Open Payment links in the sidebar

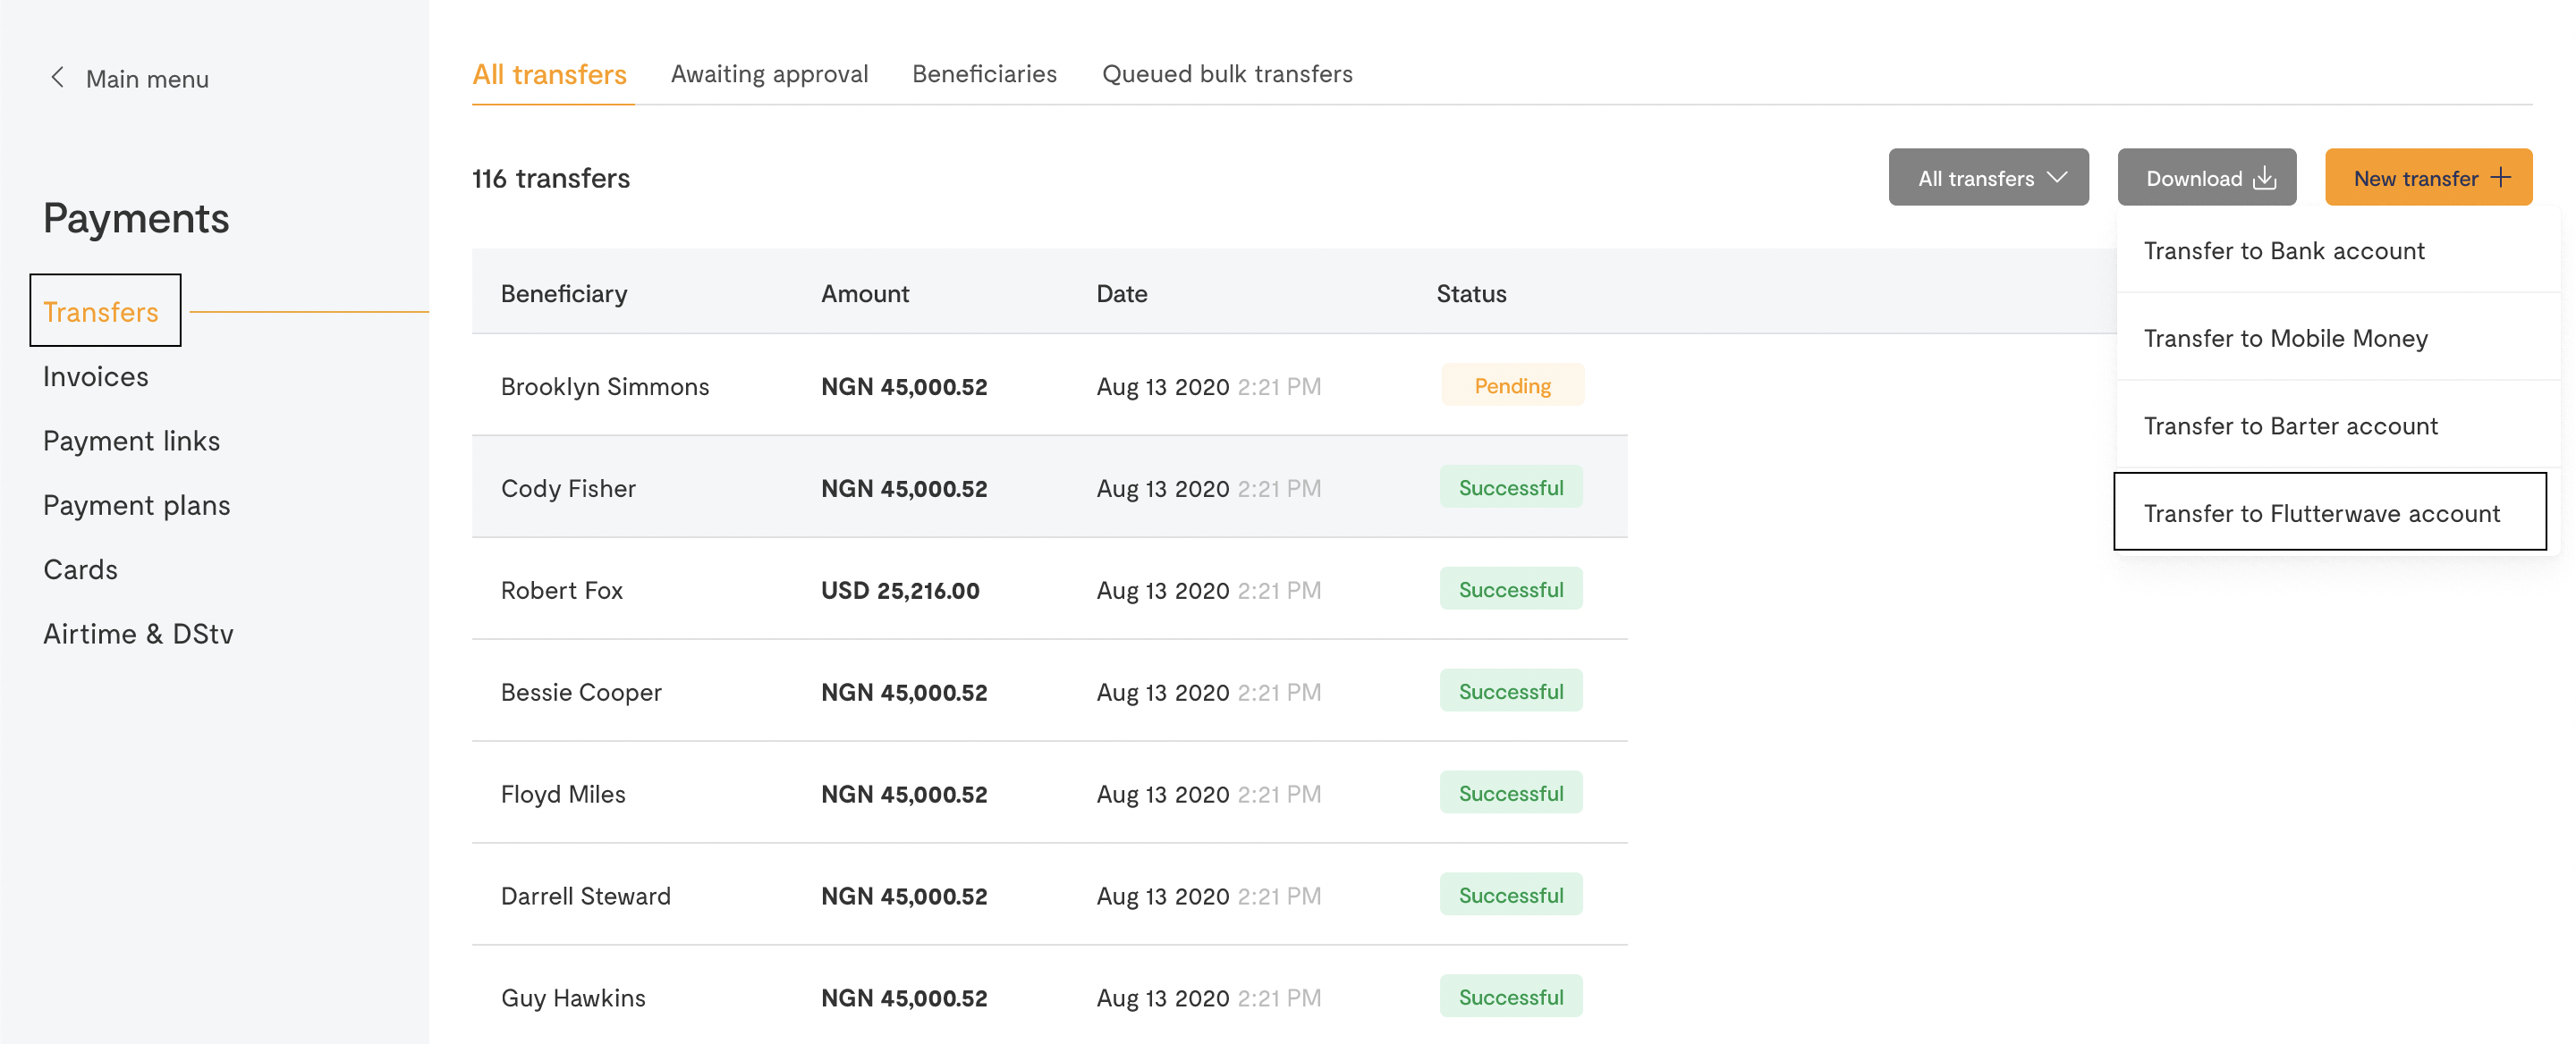click(131, 441)
